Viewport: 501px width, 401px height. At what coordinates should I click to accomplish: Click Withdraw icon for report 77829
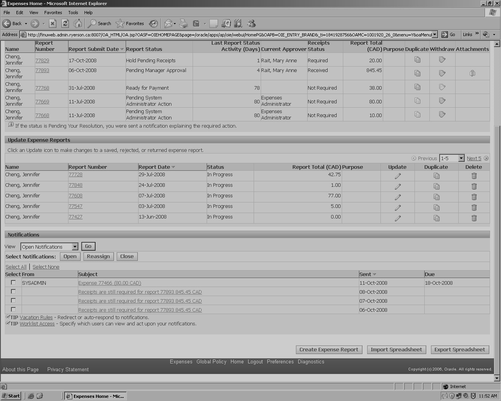(442, 60)
